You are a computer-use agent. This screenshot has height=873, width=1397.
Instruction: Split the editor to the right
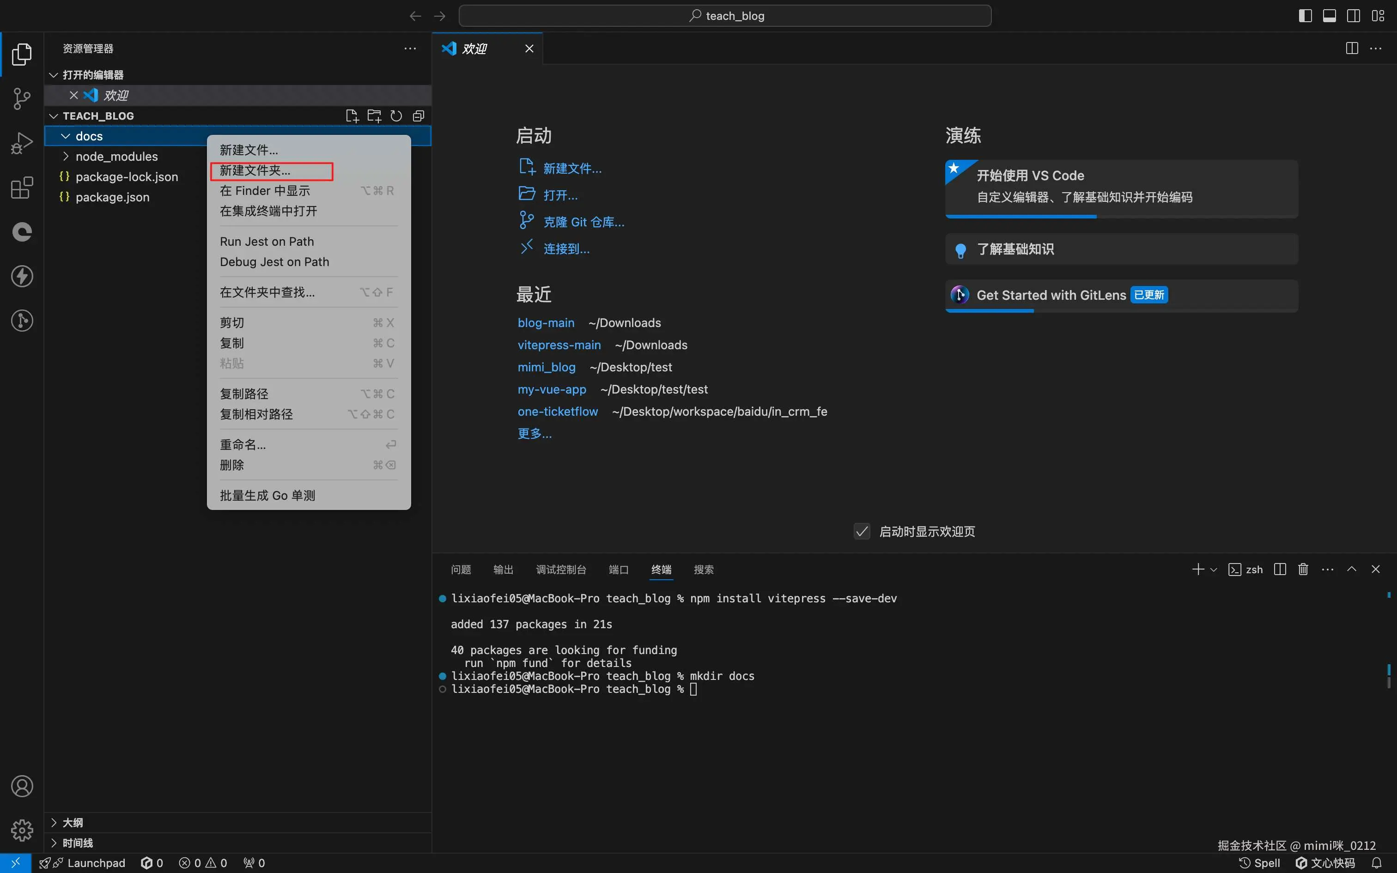point(1351,48)
